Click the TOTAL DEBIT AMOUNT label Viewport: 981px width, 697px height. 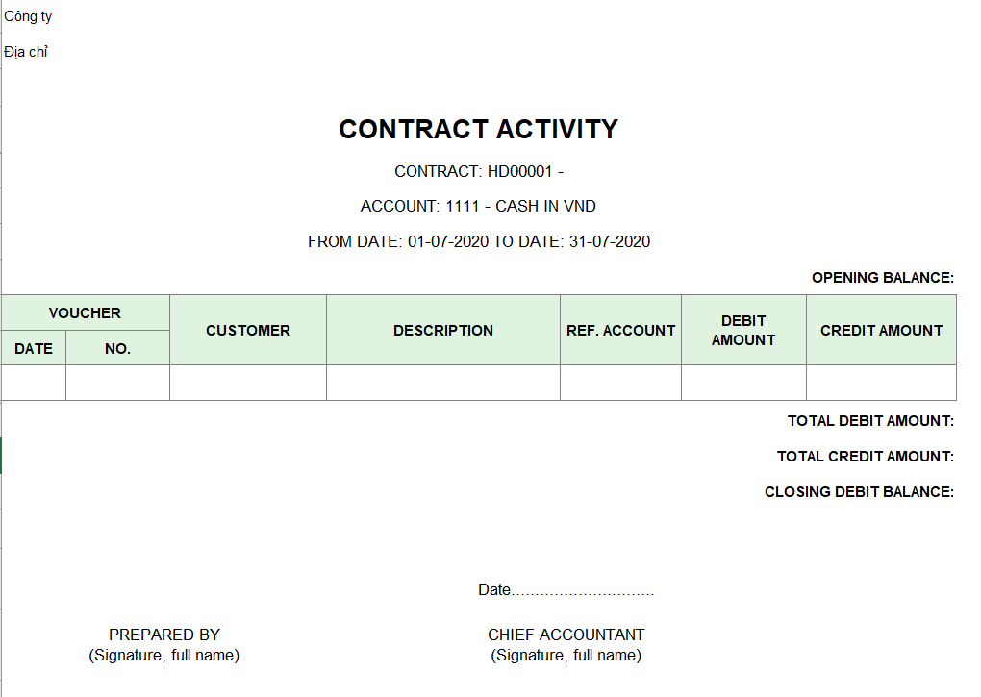tap(871, 421)
